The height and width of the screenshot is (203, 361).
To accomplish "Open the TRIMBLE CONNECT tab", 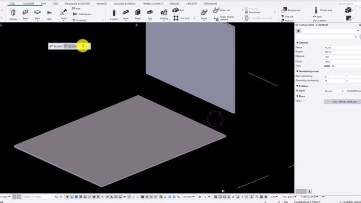I will pos(153,4).
